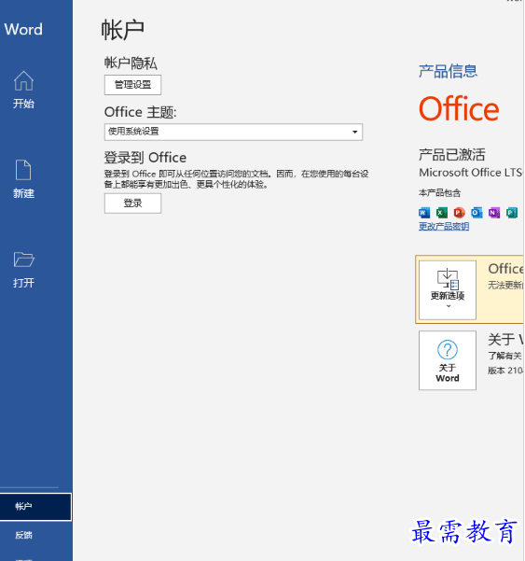
Task: Click the 关于 Word button
Action: tap(447, 360)
